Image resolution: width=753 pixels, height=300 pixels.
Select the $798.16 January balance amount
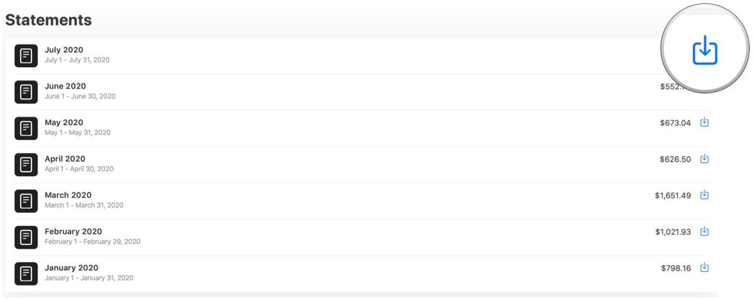click(x=676, y=268)
